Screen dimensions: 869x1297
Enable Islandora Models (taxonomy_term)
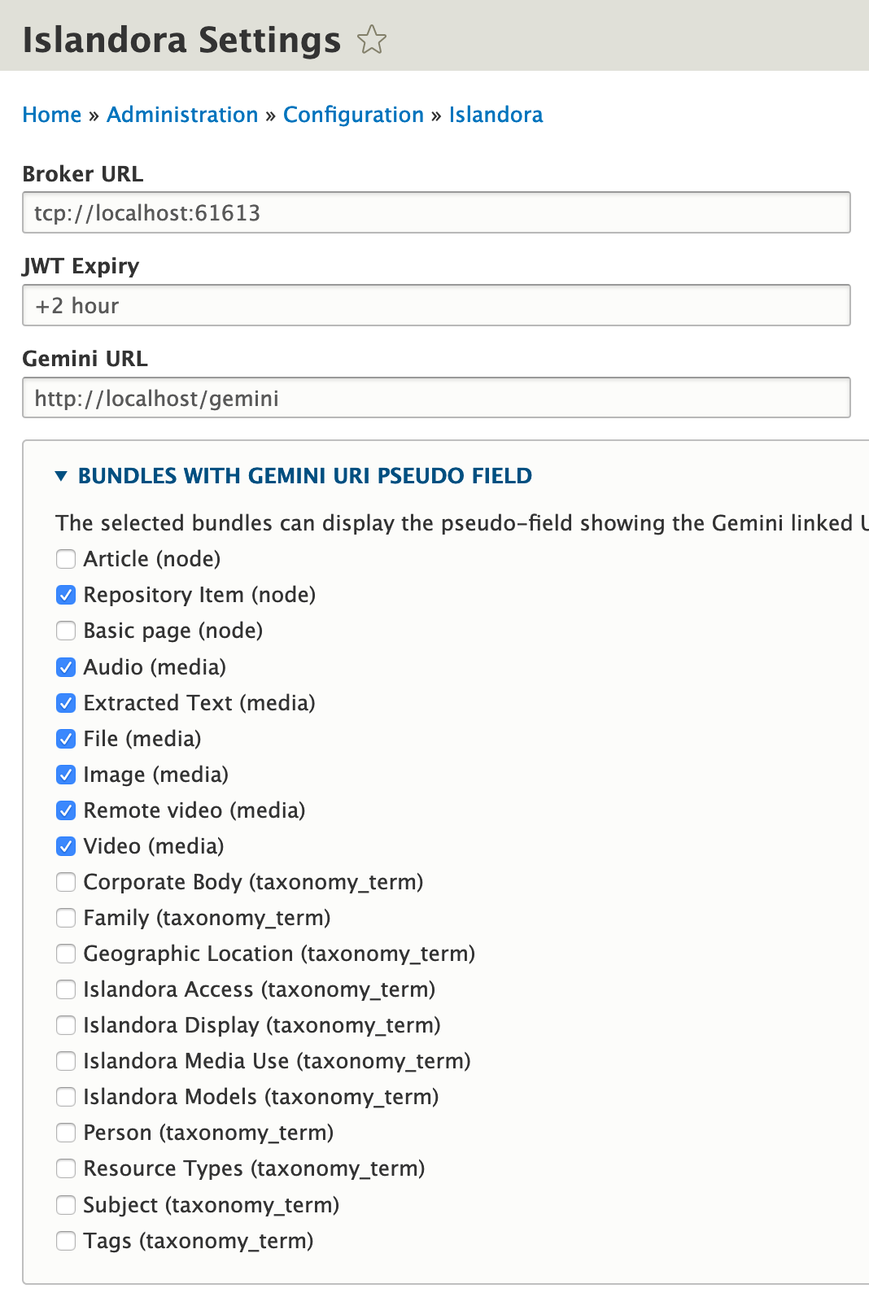coord(65,1097)
